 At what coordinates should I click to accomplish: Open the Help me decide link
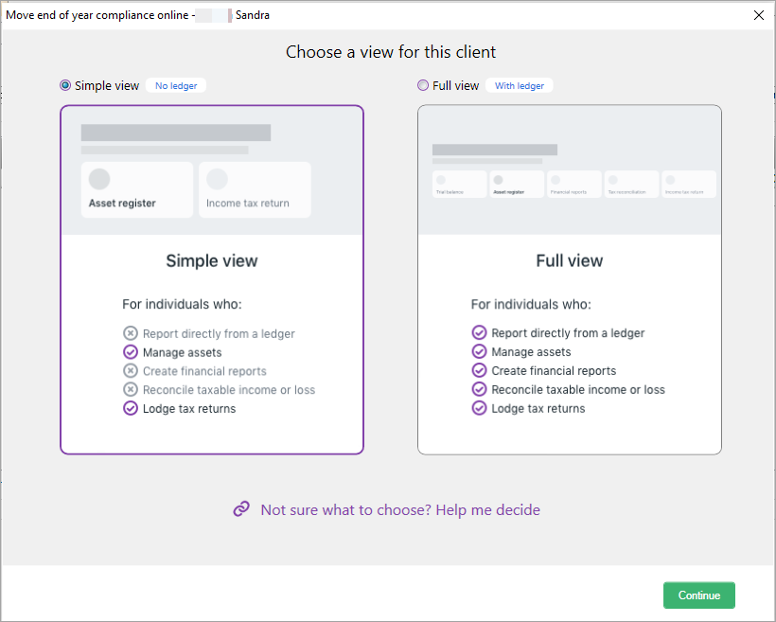pos(400,509)
